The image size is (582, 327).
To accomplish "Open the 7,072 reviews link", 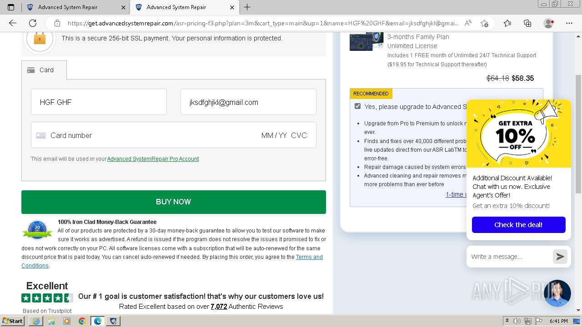I will point(219,307).
